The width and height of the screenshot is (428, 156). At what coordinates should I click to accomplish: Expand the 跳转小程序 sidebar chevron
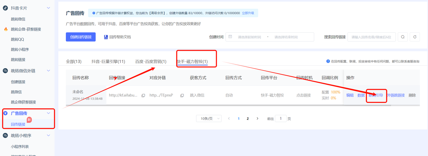tap(48, 136)
